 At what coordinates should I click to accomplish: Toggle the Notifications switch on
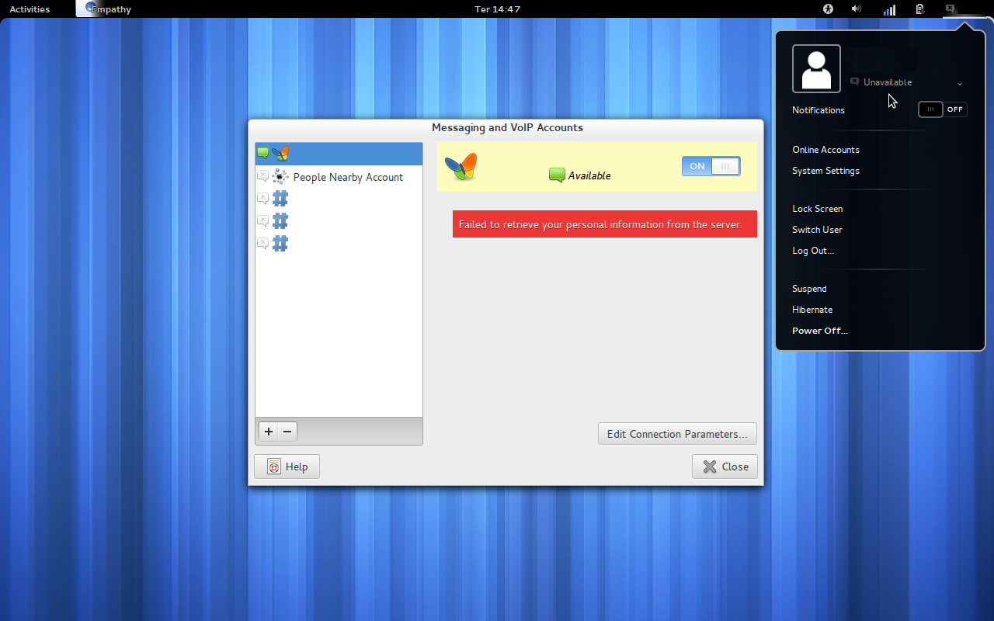[942, 109]
